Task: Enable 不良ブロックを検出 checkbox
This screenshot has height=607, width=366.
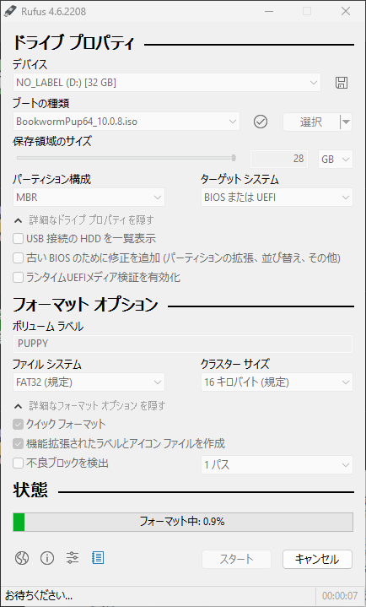Action: [19, 463]
